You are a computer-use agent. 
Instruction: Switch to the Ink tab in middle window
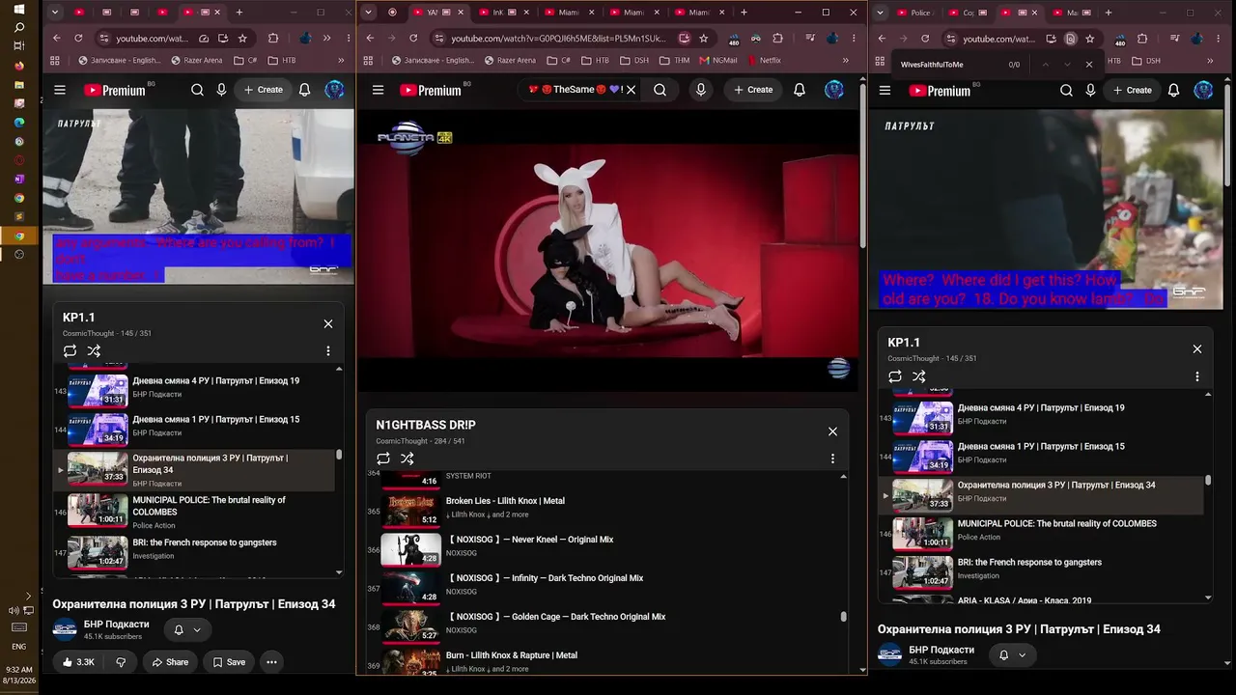point(504,13)
